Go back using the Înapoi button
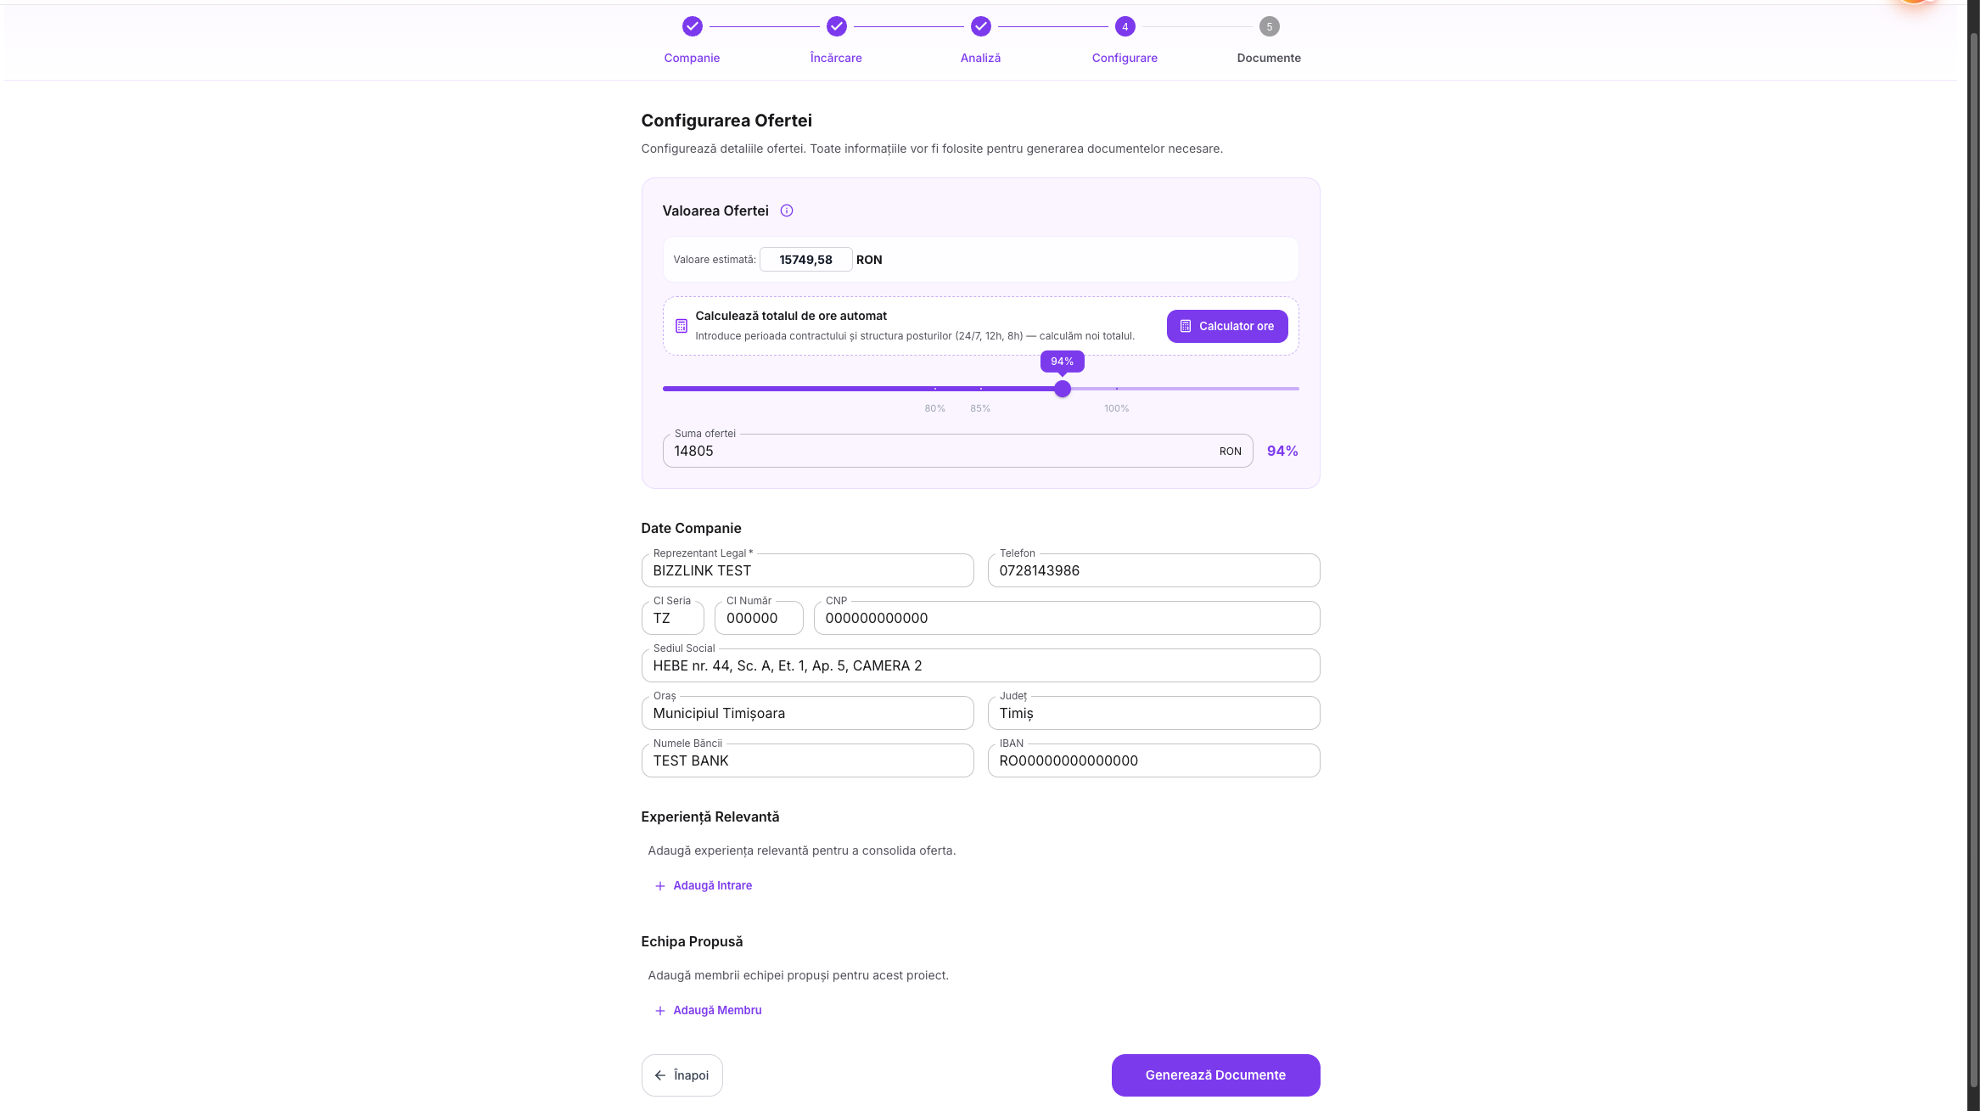 coord(682,1075)
